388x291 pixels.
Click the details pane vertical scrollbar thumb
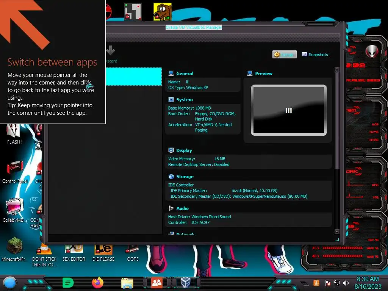[337, 121]
